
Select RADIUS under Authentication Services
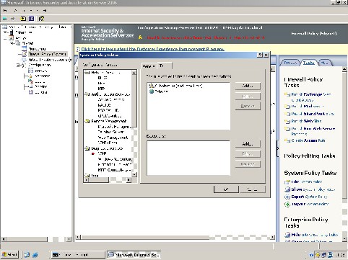(x=105, y=105)
